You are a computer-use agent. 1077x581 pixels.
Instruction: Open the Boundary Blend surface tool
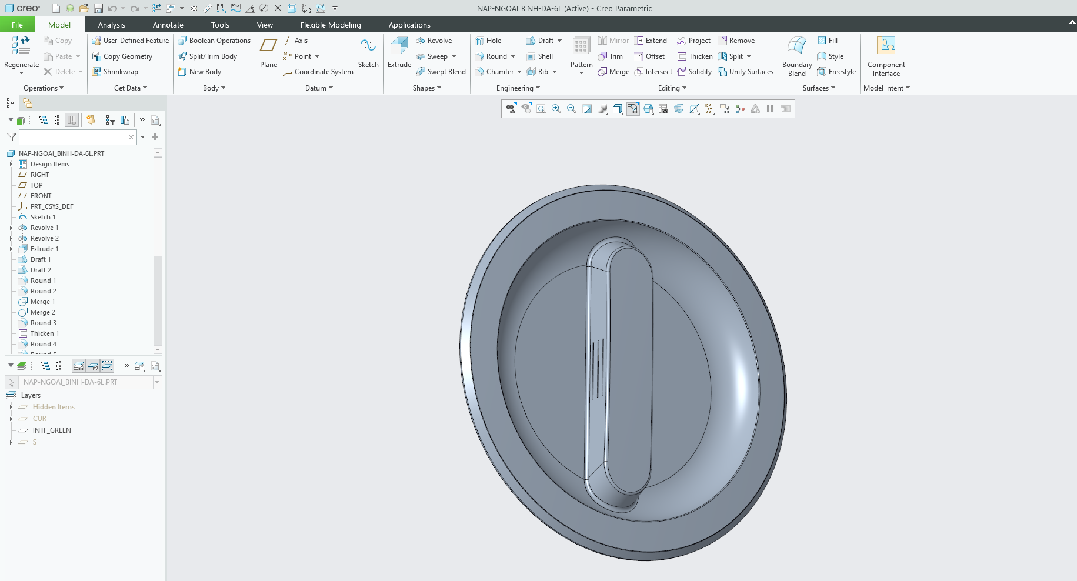click(797, 56)
